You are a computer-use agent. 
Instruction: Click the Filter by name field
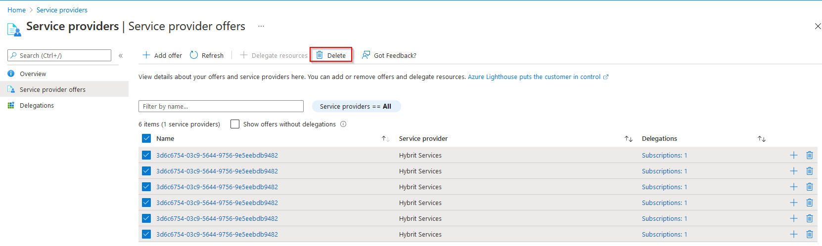point(221,106)
